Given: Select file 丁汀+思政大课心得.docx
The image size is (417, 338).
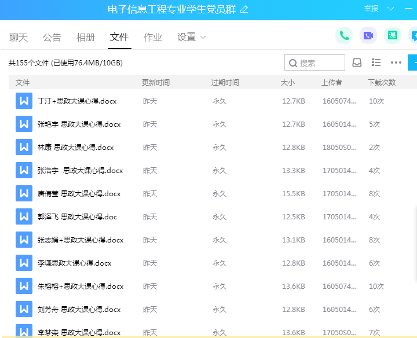Looking at the screenshot, I should click(77, 101).
